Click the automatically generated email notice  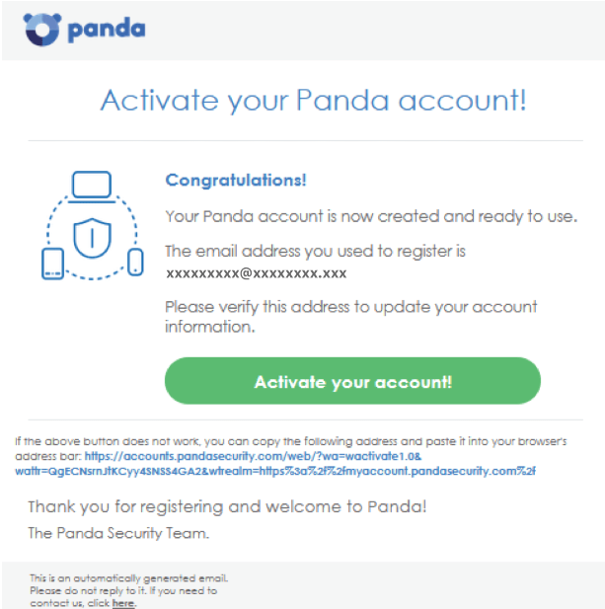click(x=129, y=590)
